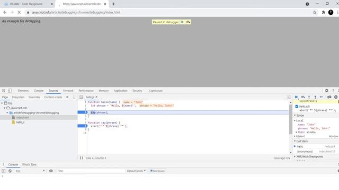The width and height of the screenshot is (339, 190).
Task: Open DevTools settings gear
Action: (327, 91)
